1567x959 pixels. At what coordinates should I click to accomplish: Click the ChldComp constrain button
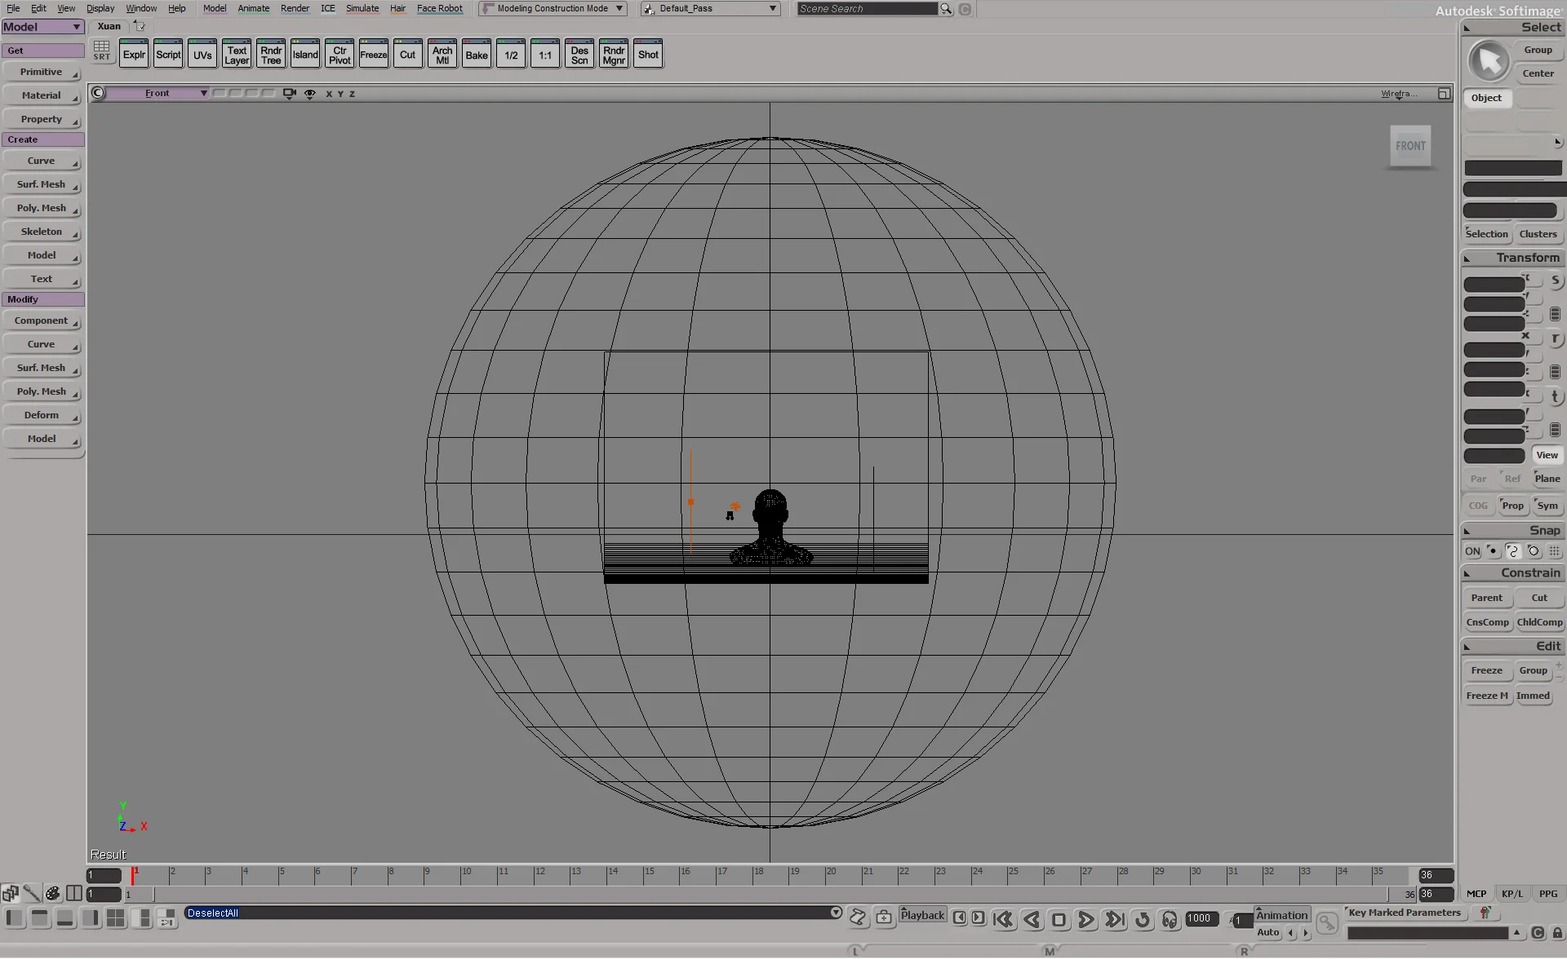tap(1539, 622)
